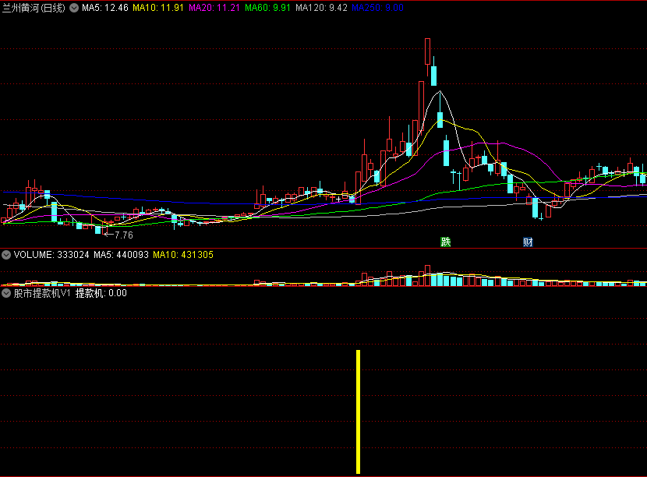
Task: Select the MA5: 12.46 moving average label
Action: 104,8
